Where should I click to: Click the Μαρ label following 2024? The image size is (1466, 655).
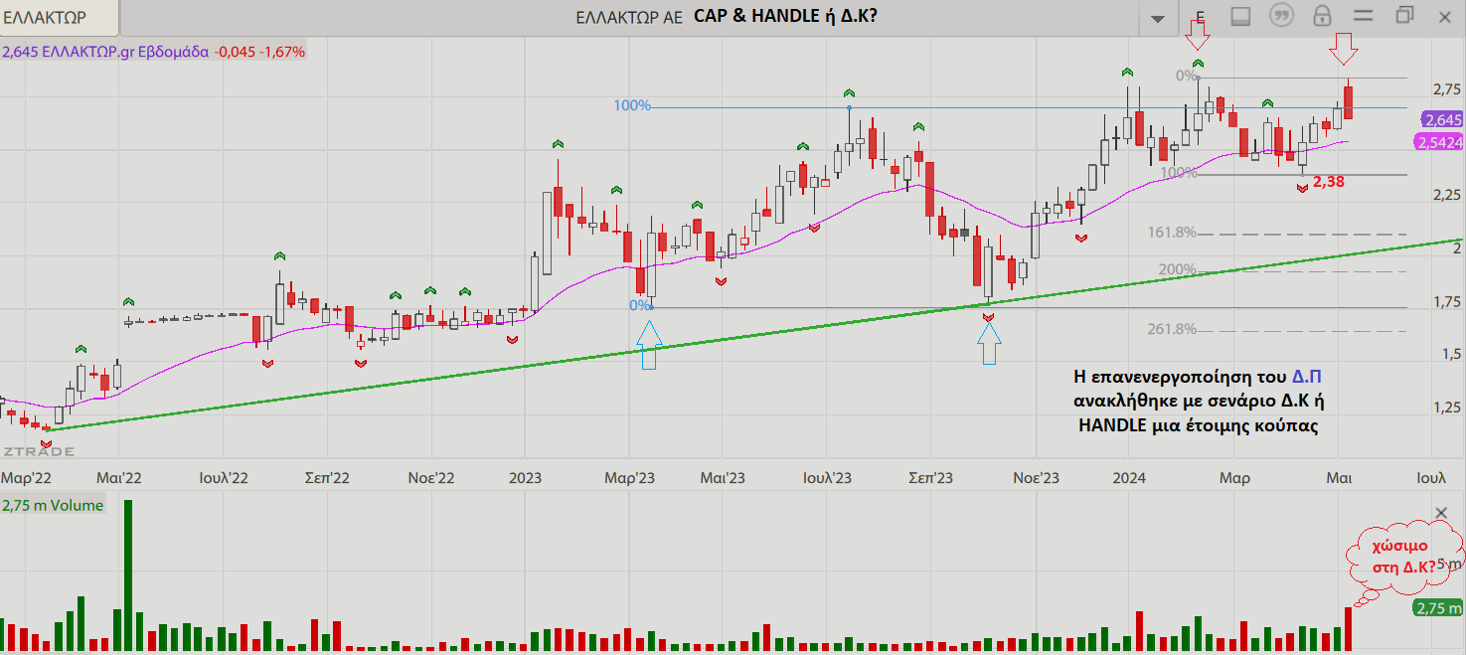pyautogui.click(x=1234, y=478)
